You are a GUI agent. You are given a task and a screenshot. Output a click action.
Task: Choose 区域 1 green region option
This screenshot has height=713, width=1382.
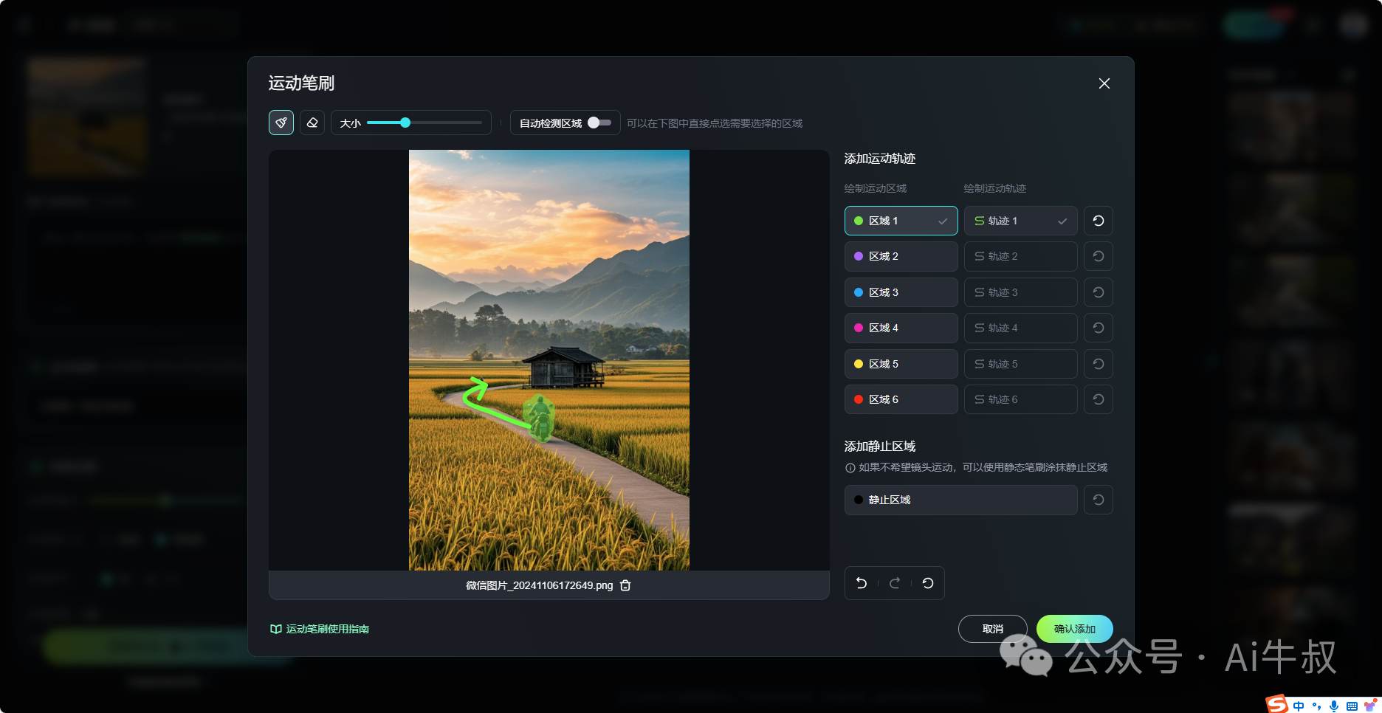(x=901, y=221)
